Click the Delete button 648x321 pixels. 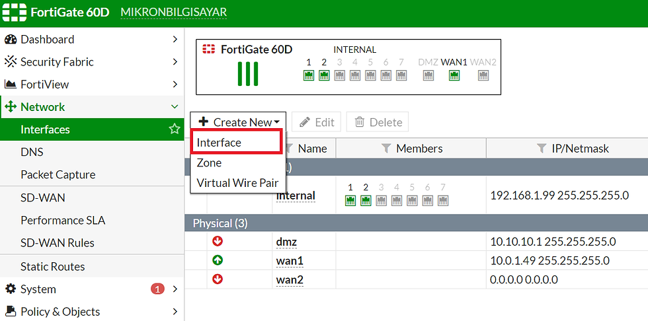pos(378,122)
